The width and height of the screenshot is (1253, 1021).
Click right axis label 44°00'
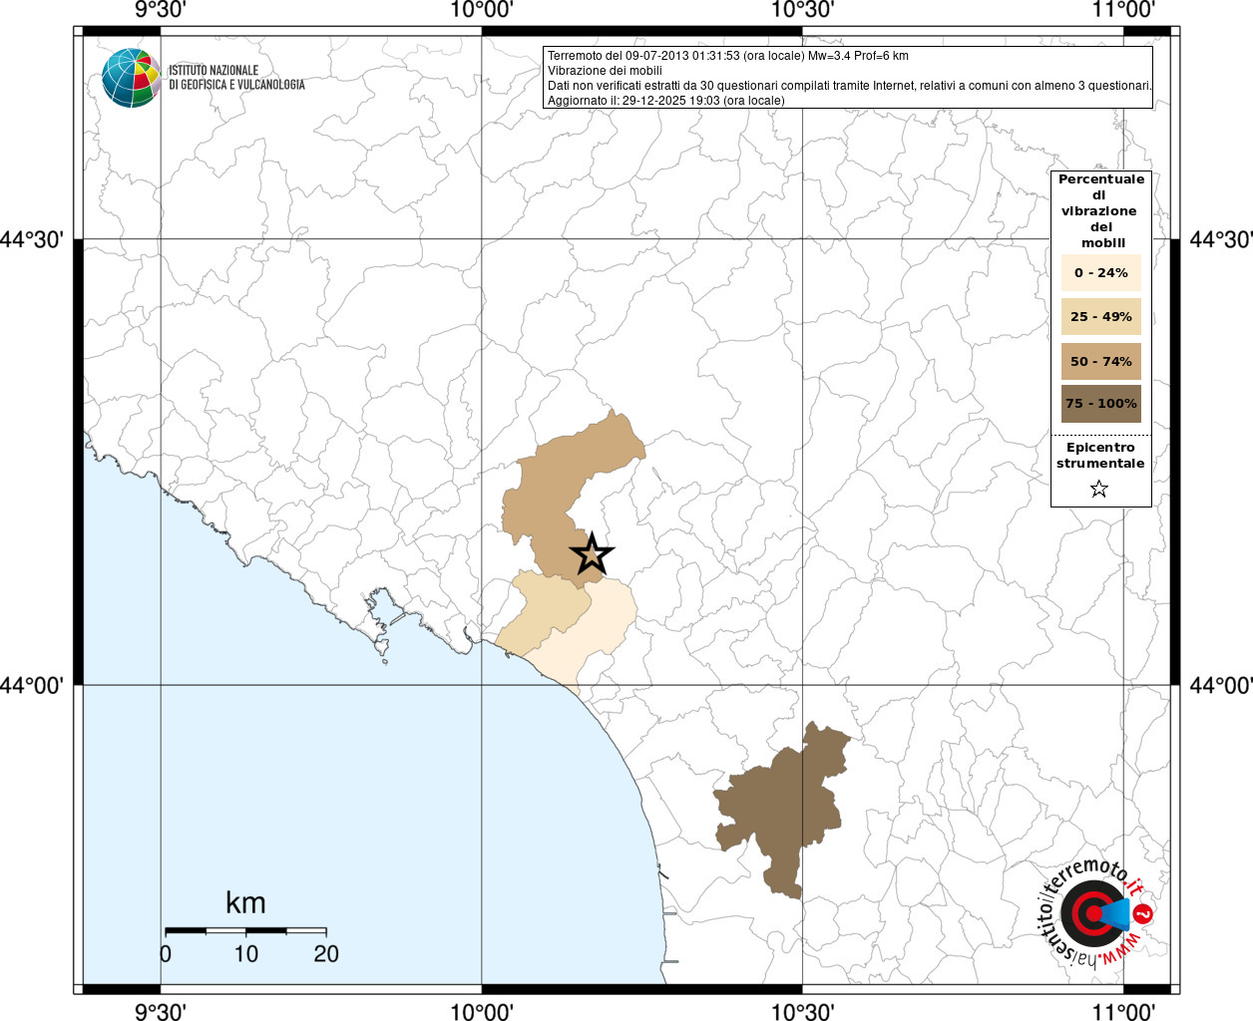[x=1221, y=686]
